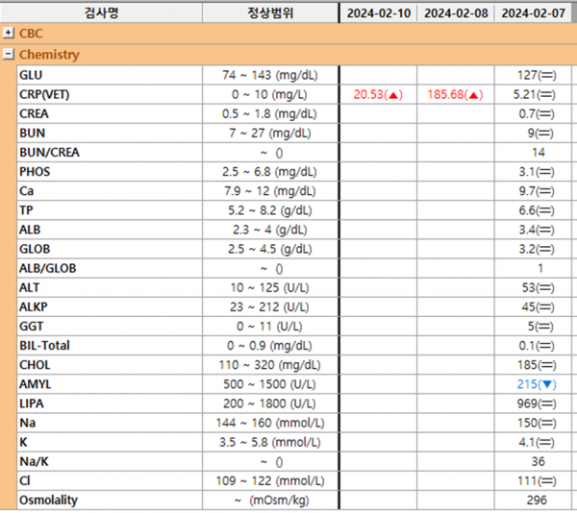577x513 pixels.
Task: Select the Osmolality row label
Action: 49,501
